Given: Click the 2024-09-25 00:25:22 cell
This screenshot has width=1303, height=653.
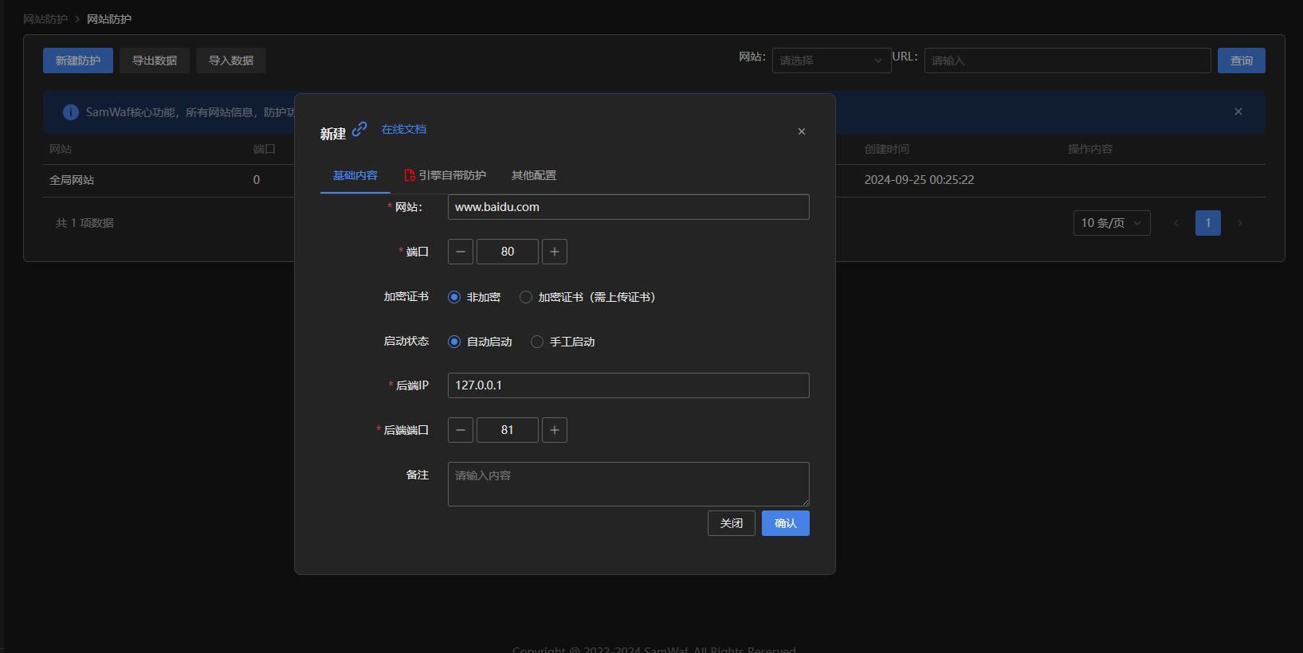Looking at the screenshot, I should (920, 180).
